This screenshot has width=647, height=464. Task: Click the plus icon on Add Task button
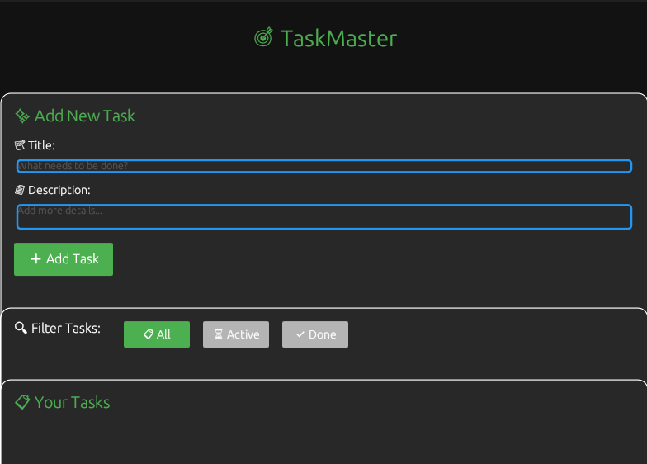click(x=35, y=259)
